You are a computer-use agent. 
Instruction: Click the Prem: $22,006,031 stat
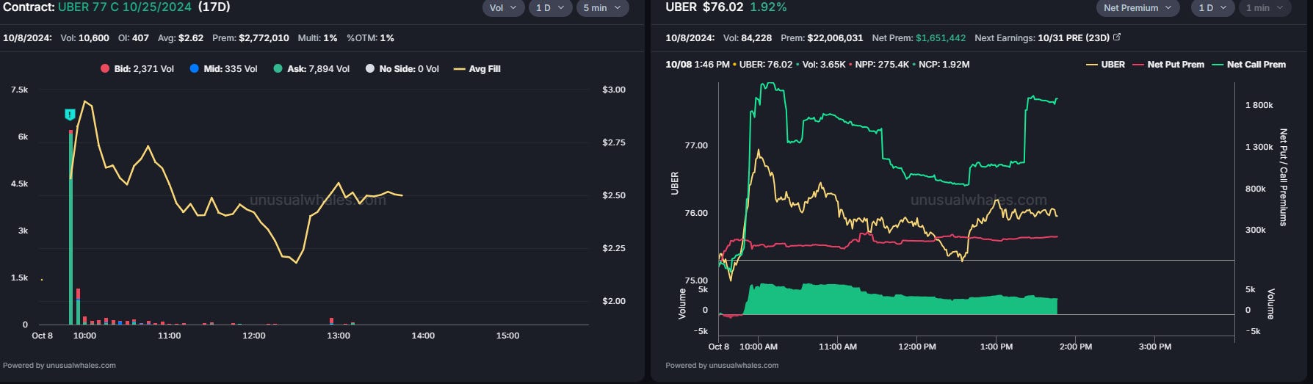point(822,37)
